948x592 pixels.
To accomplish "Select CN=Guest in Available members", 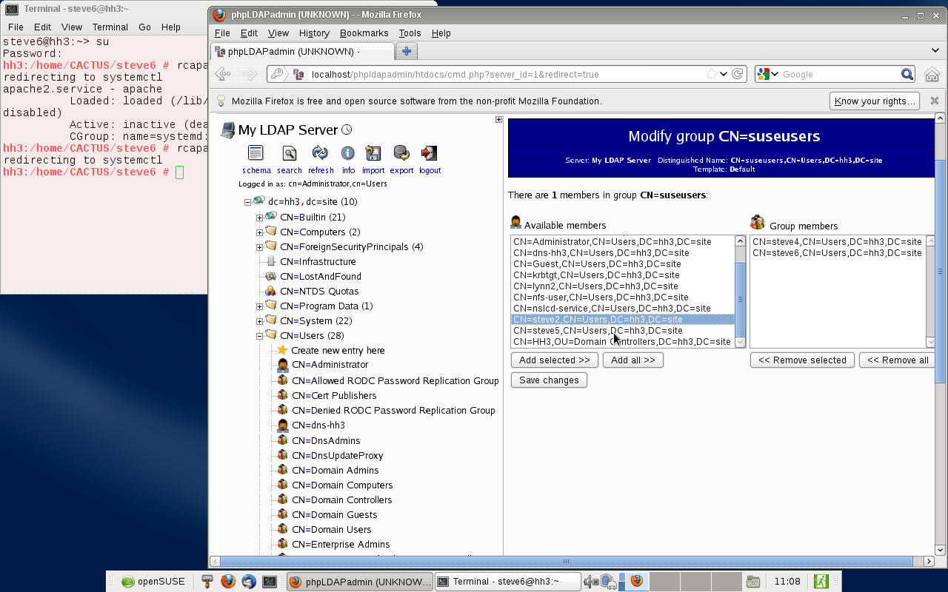I will (x=622, y=264).
